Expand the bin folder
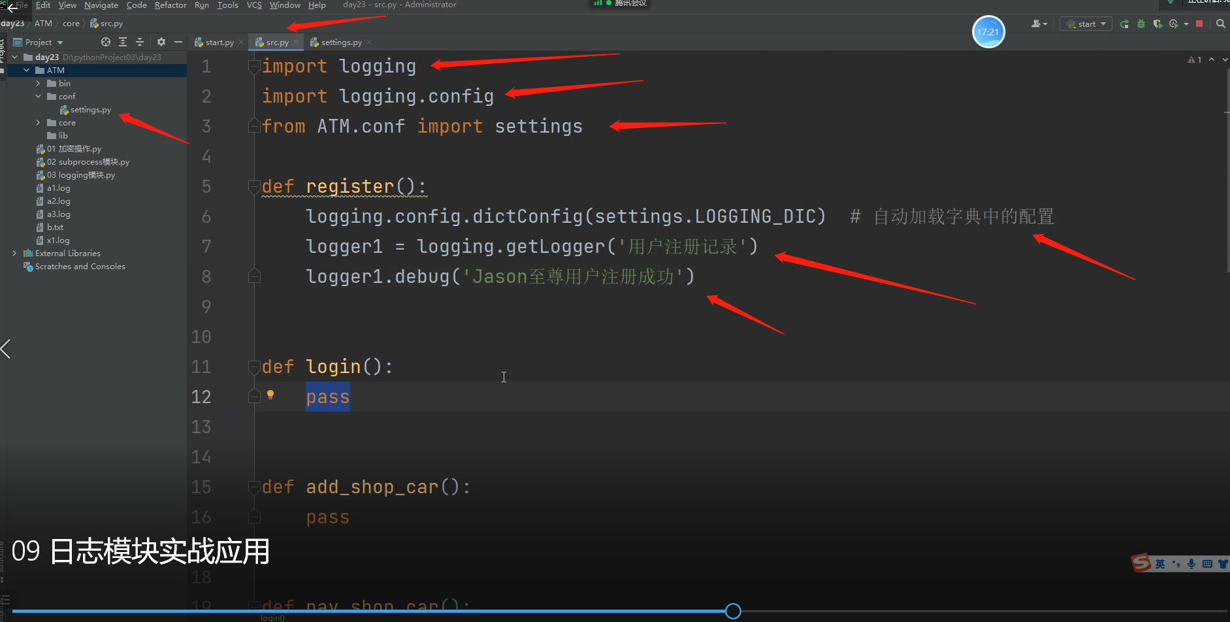 click(x=38, y=84)
